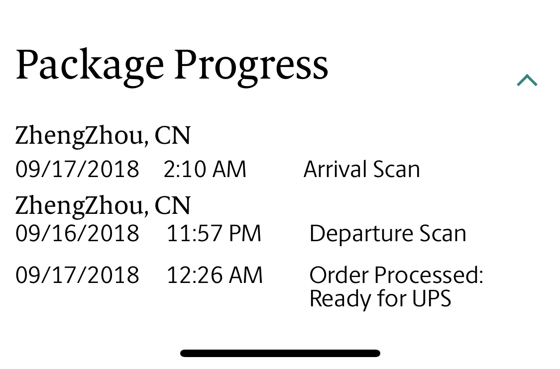Tap the 12:26 AM processed time
Screen dimensions: 560x369
pos(215,275)
